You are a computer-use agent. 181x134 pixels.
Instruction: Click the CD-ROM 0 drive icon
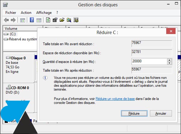(x=8, y=87)
